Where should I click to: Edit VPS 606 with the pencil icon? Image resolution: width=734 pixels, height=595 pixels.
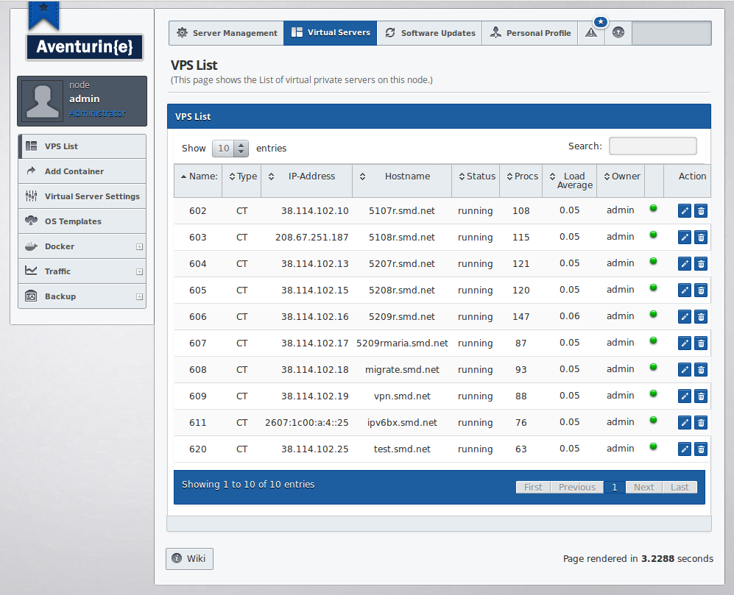(685, 317)
